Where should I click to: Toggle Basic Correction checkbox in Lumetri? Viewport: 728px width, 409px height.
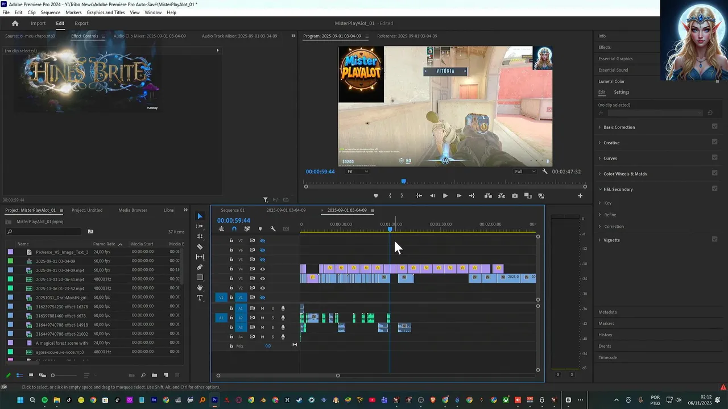pyautogui.click(x=714, y=127)
